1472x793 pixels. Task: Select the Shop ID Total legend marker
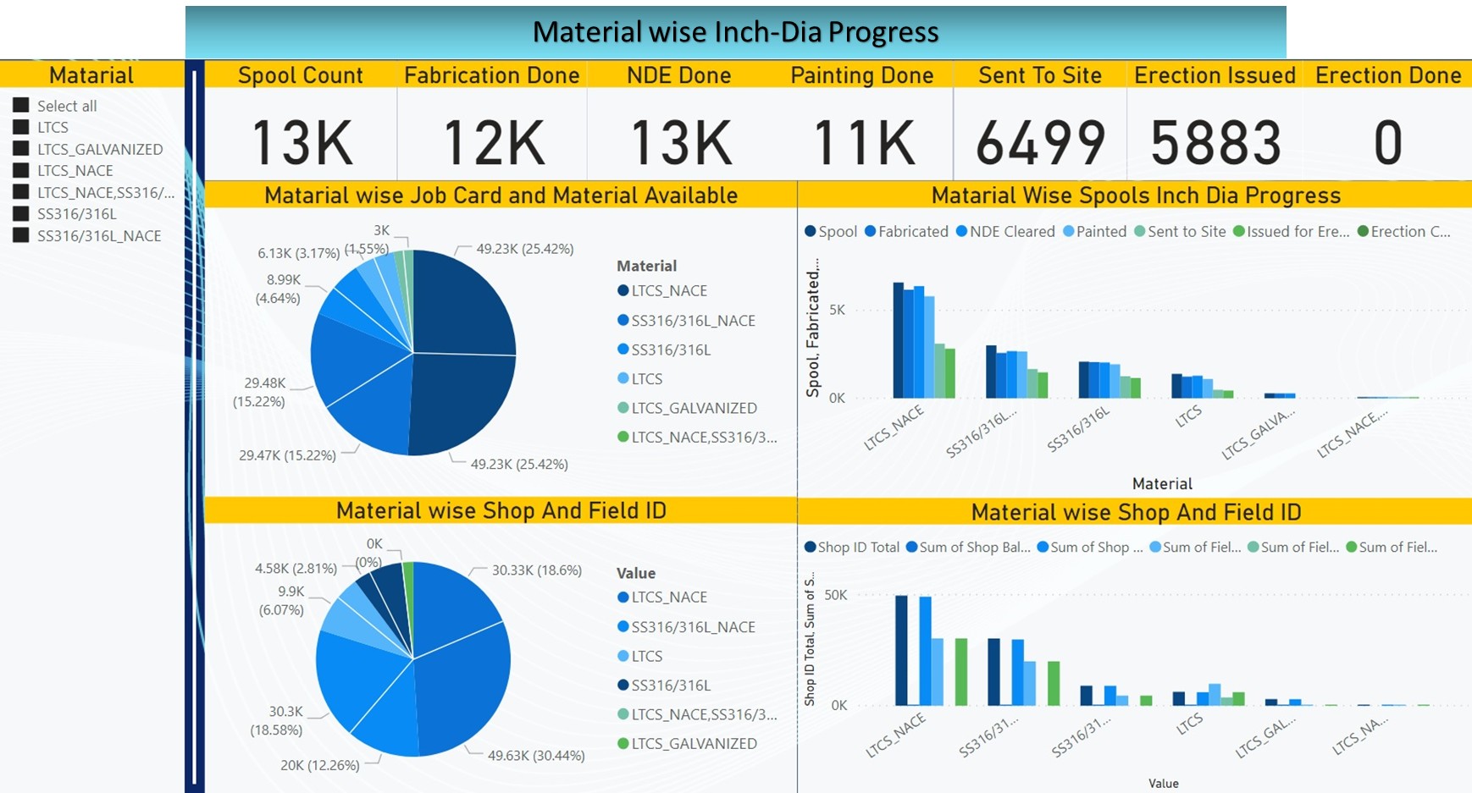[x=810, y=547]
